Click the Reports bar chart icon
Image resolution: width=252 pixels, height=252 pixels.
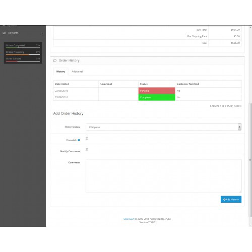[x=4, y=33]
